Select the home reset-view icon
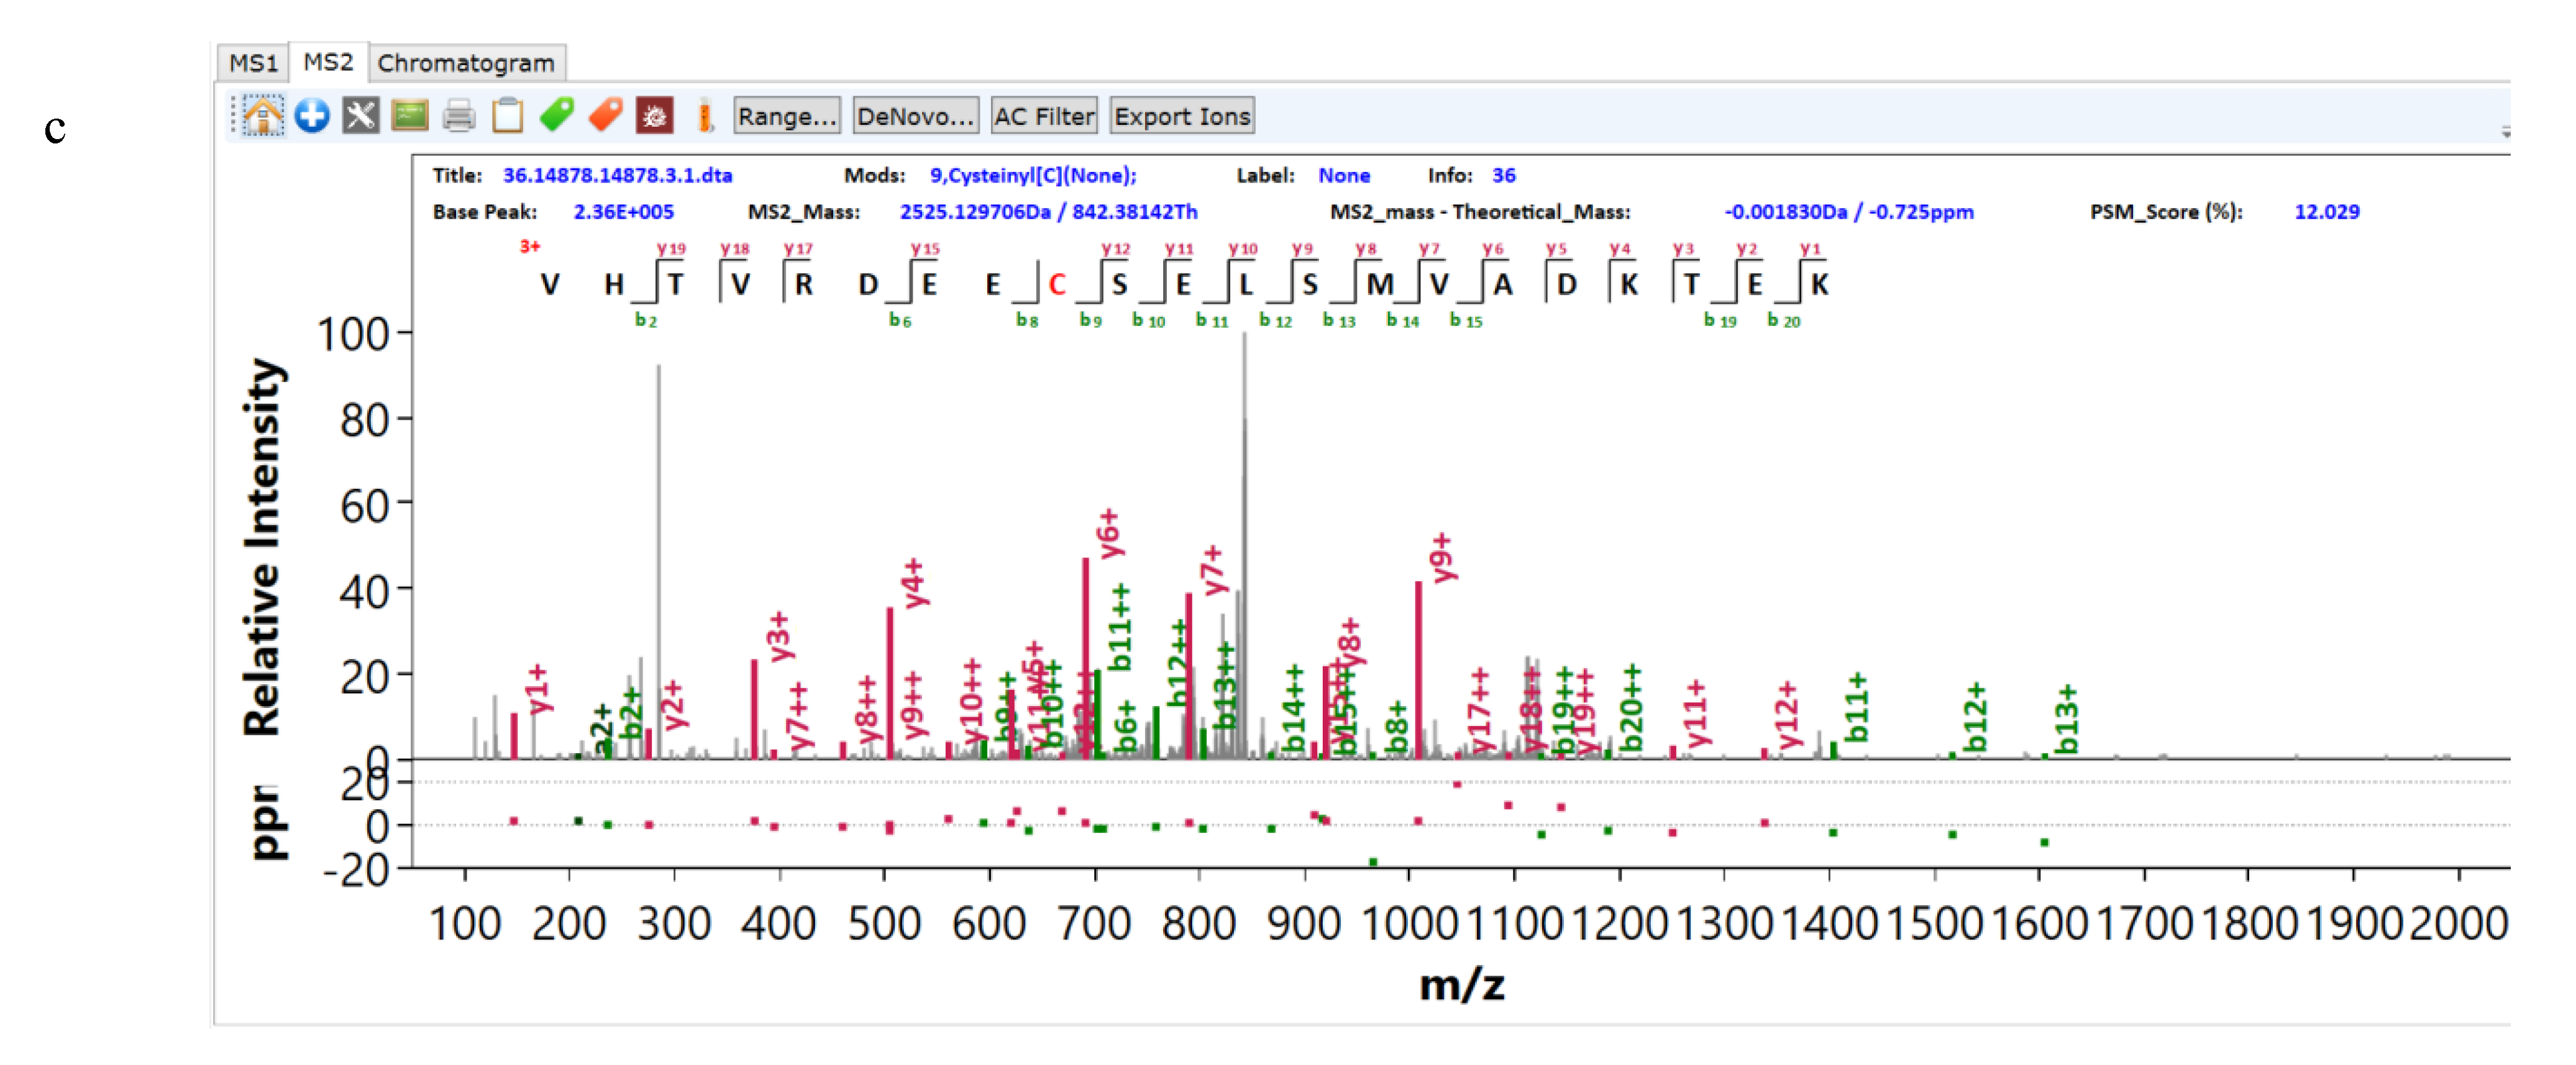 click(x=263, y=115)
